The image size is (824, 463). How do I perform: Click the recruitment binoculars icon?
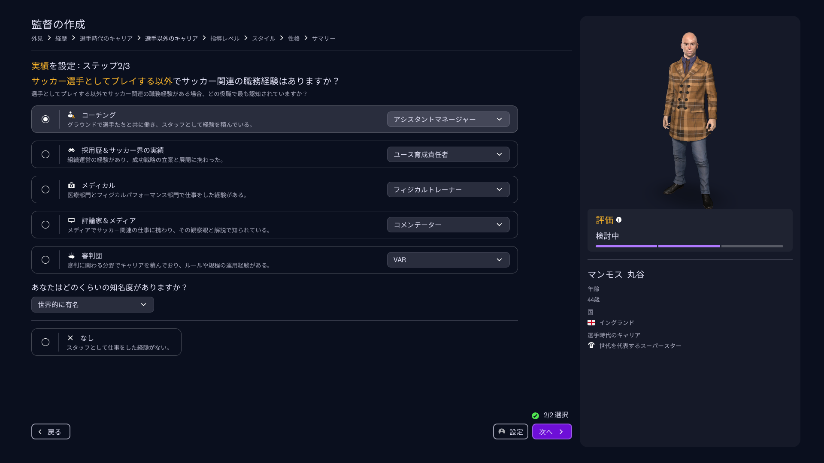71,150
